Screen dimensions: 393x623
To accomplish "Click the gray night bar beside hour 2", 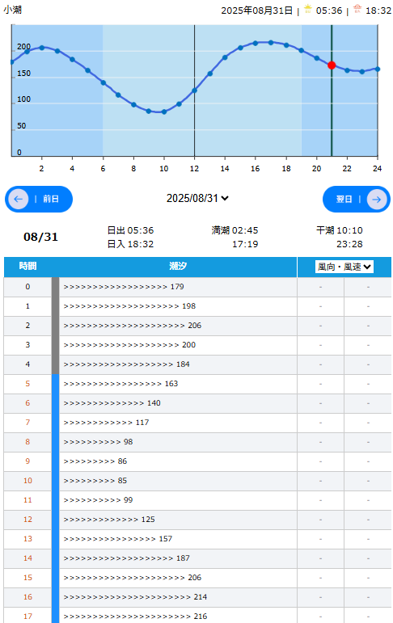I will tap(55, 326).
